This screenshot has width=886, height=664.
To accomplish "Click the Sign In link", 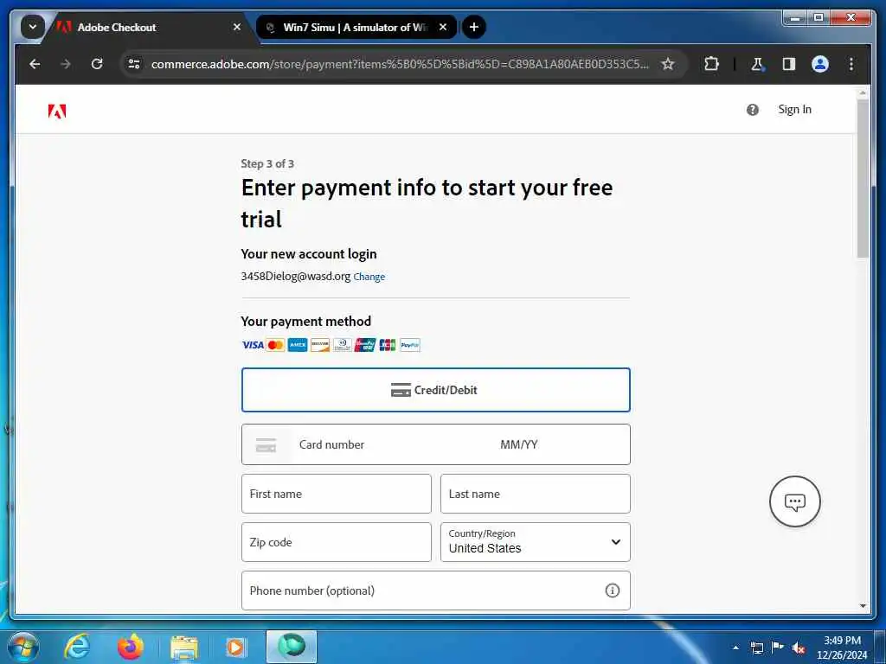I will pos(794,110).
